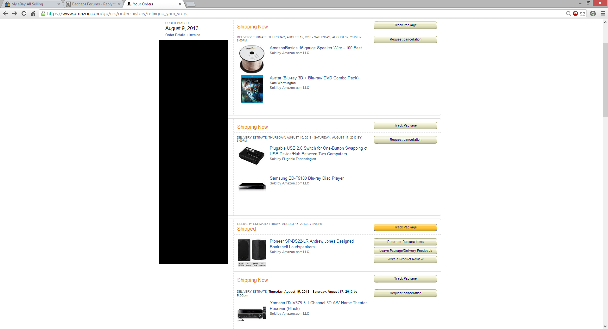Open the browser home page icon

pos(33,13)
